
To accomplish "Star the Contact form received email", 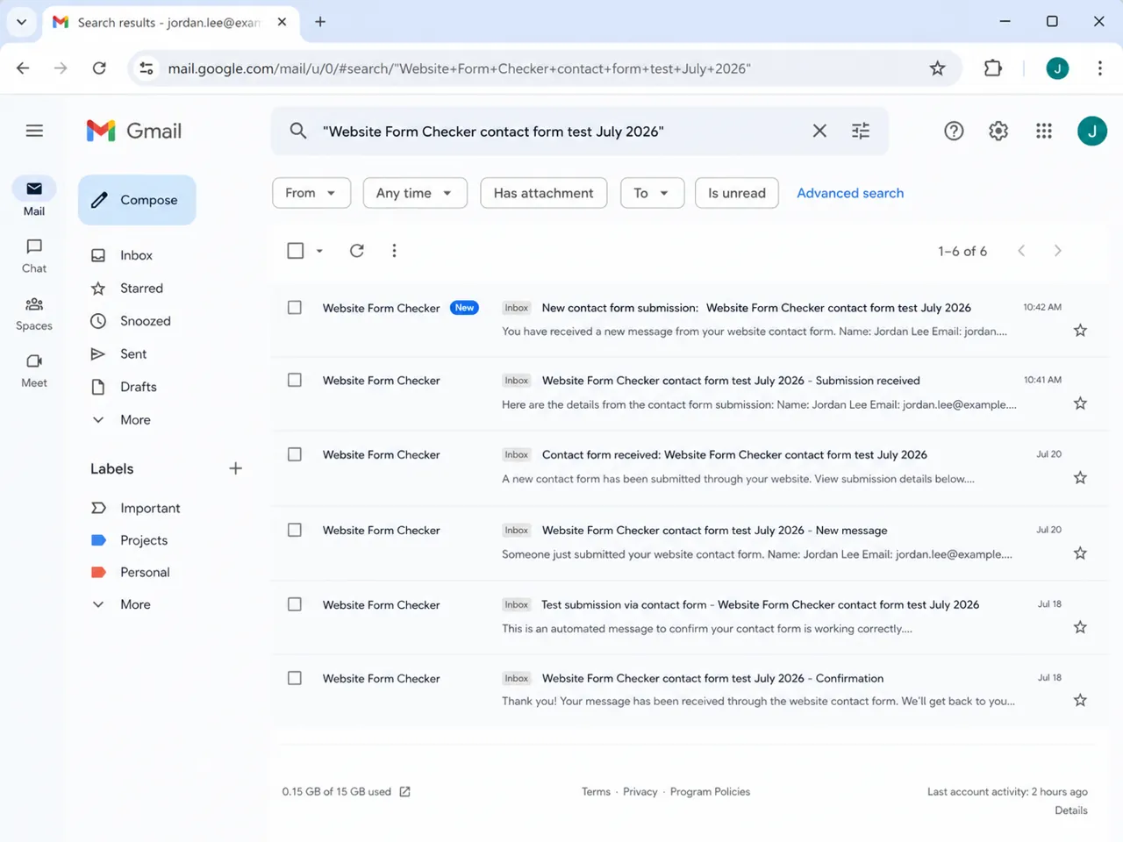I will (1080, 478).
